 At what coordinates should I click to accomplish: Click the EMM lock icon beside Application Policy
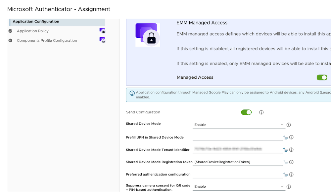pyautogui.click(x=102, y=31)
